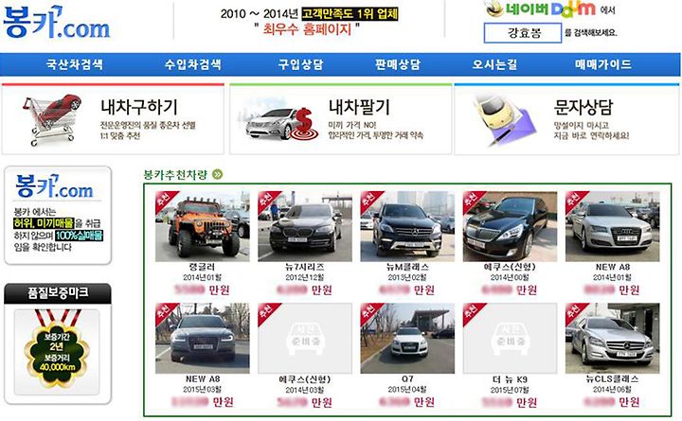This screenshot has width=682, height=421.
Task: Open the 내차구하기 banner link
Action: (x=113, y=119)
